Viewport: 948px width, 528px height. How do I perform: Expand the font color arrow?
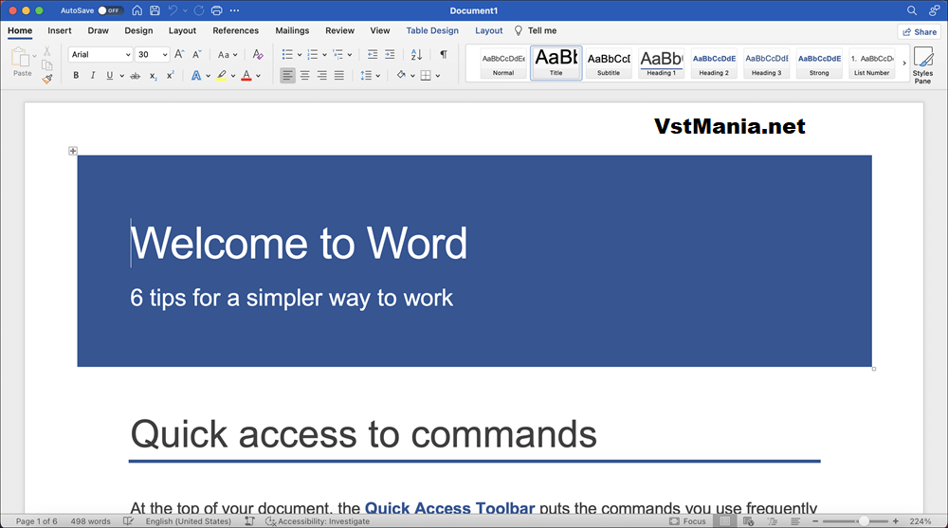pyautogui.click(x=258, y=76)
